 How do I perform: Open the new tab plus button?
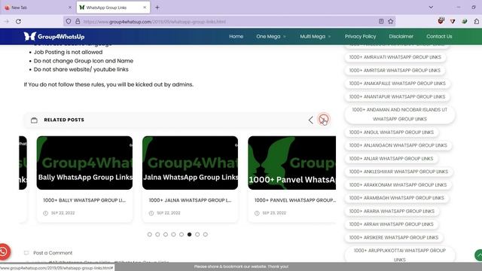(x=157, y=8)
